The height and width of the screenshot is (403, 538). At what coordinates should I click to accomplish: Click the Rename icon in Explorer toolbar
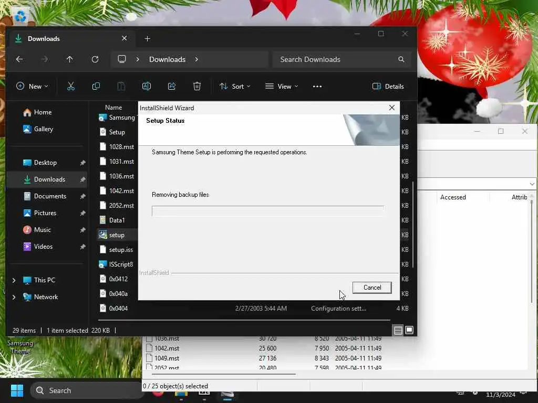pyautogui.click(x=147, y=87)
